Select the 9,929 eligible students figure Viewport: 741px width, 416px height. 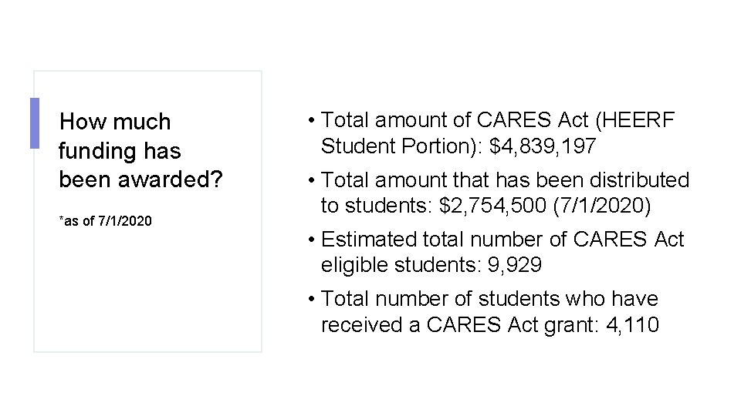click(x=515, y=266)
